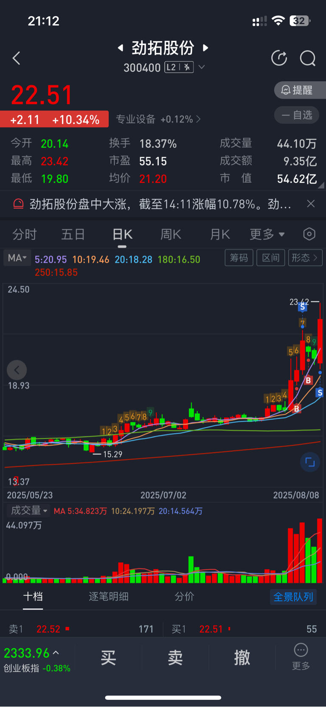Expand stock code dropdown chevron
The height and width of the screenshot is (707, 326).
pos(202,67)
